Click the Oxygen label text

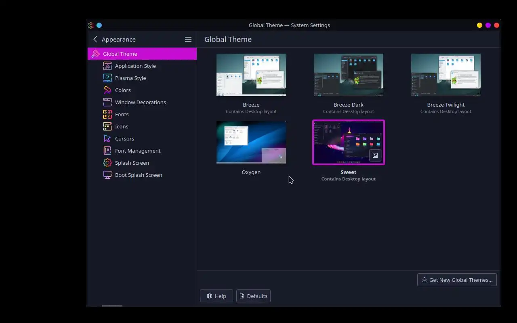(x=251, y=172)
